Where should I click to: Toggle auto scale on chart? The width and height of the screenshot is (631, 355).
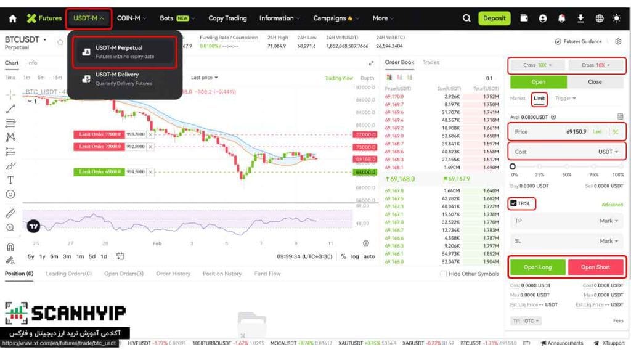(370, 256)
